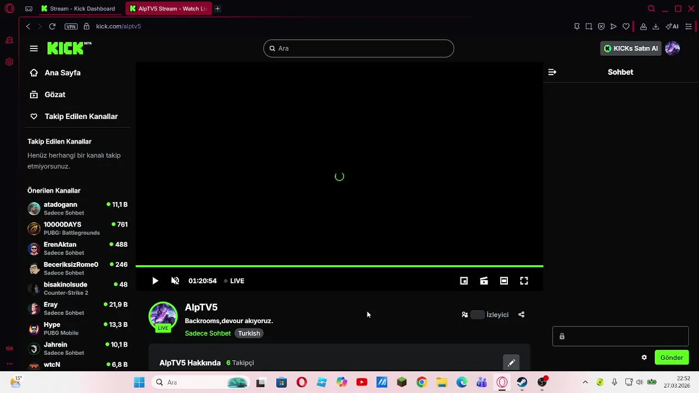Open the browser downloads icon
The width and height of the screenshot is (699, 393).
656,26
